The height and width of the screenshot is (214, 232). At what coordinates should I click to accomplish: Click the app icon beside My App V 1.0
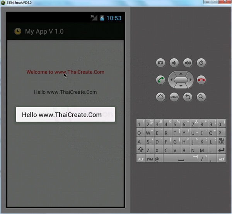[x=18, y=31]
